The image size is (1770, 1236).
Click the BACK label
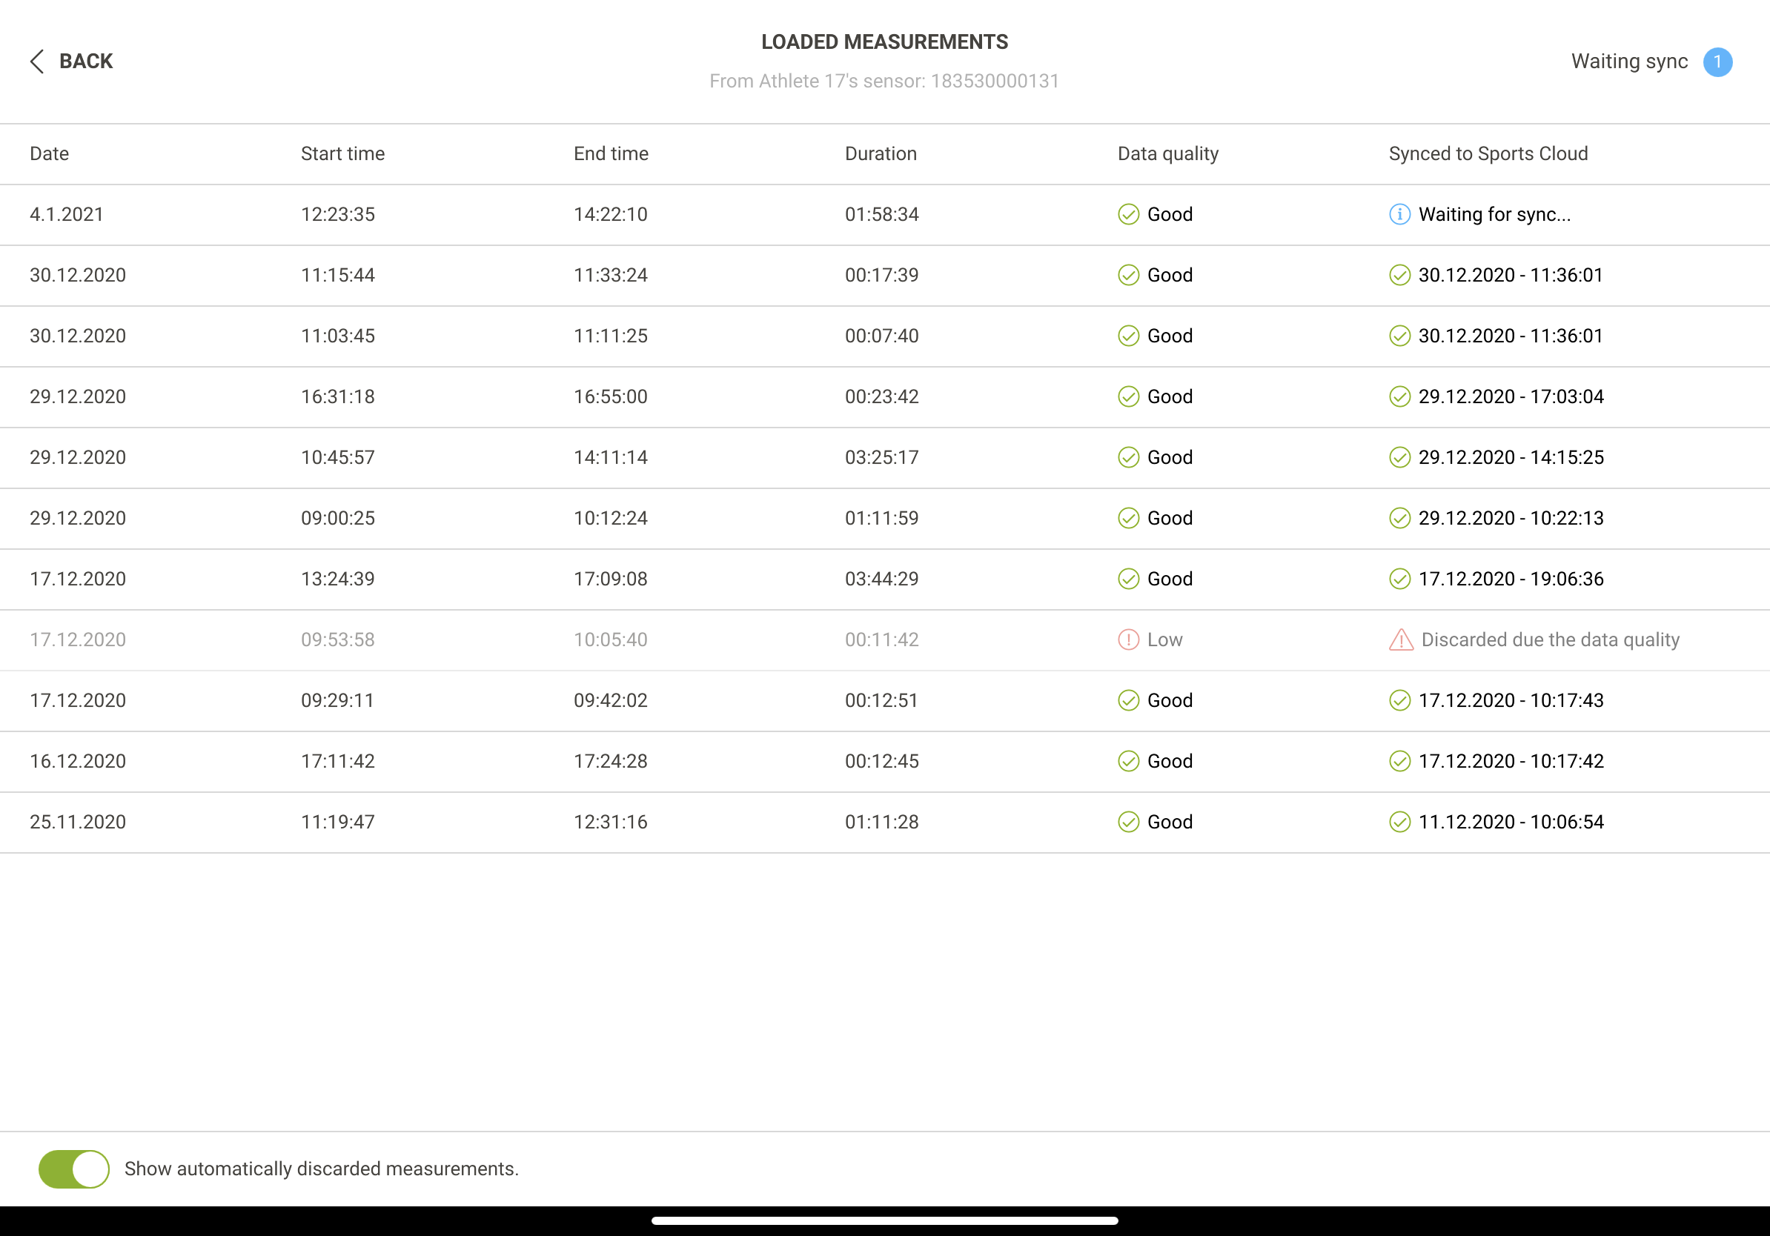(85, 62)
